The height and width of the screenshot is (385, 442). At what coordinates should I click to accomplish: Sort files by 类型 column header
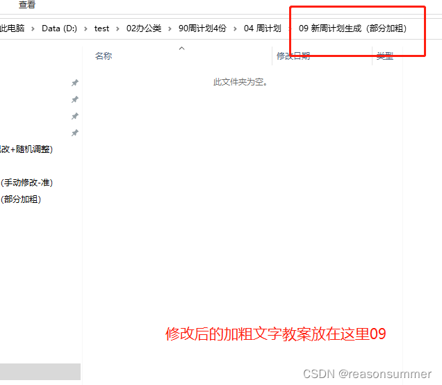pyautogui.click(x=385, y=56)
